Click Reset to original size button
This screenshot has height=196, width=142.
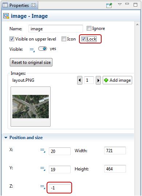(31, 62)
